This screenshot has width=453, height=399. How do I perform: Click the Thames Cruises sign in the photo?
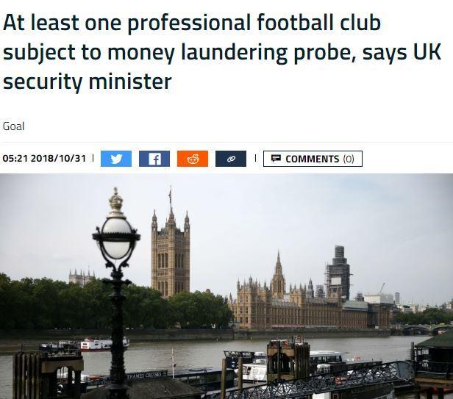[146, 375]
